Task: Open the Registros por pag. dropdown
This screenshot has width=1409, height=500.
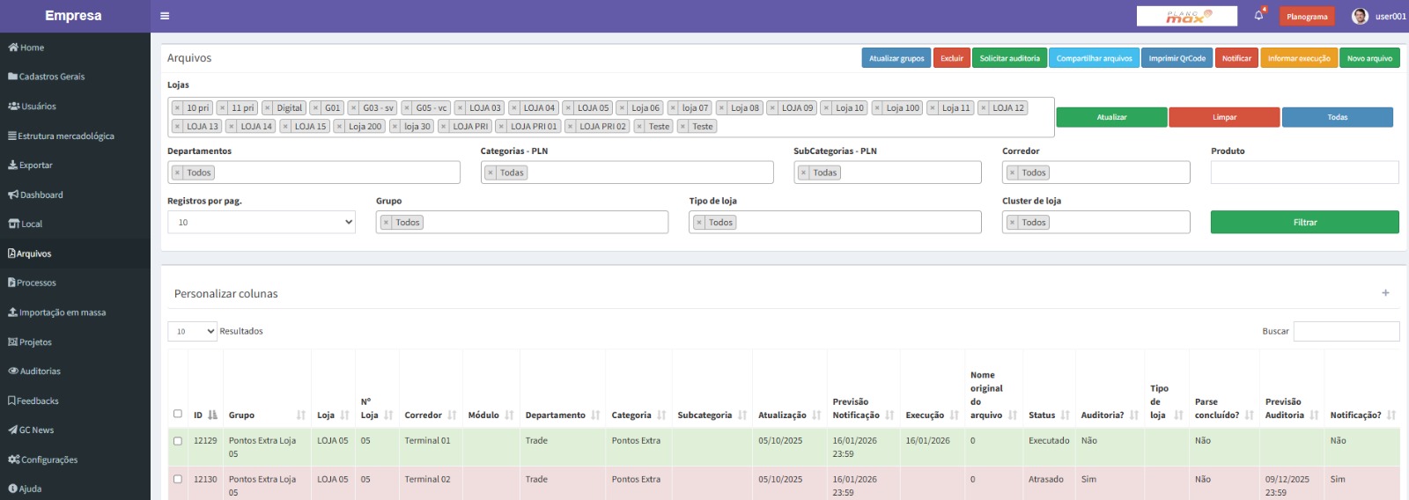Action: tap(262, 222)
